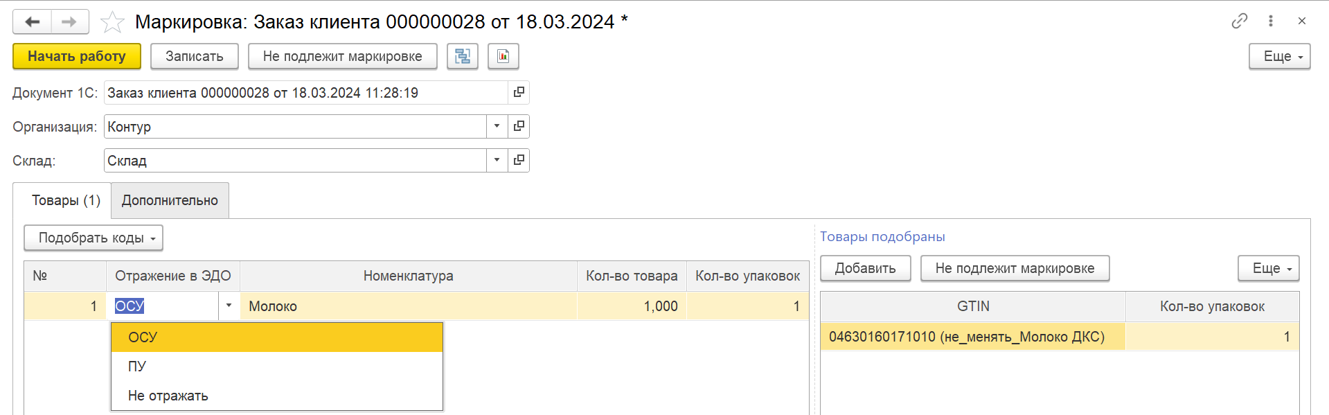Click the Товары подобраны status label
The height and width of the screenshot is (415, 1329).
[882, 236]
